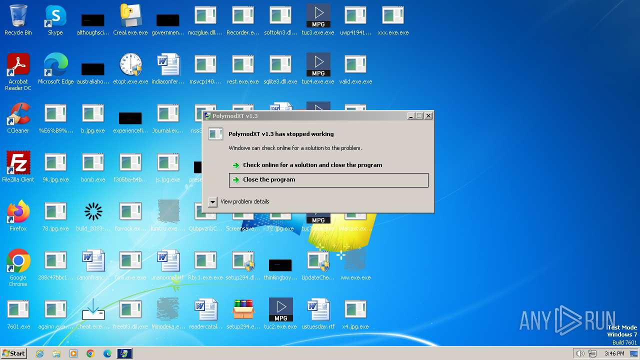Select the .manormal.rtf document icon
Image resolution: width=640 pixels, height=360 pixels.
click(x=168, y=265)
